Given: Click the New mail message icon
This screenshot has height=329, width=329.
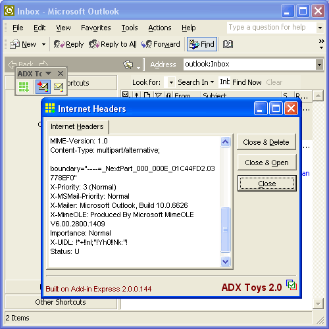Looking at the screenshot, I should coord(15,44).
